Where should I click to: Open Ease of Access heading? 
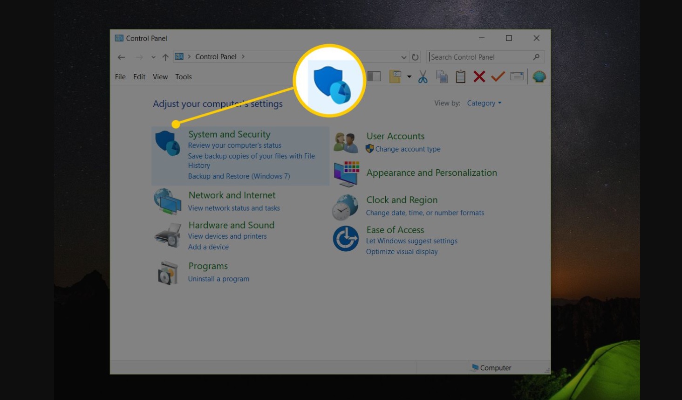point(395,230)
